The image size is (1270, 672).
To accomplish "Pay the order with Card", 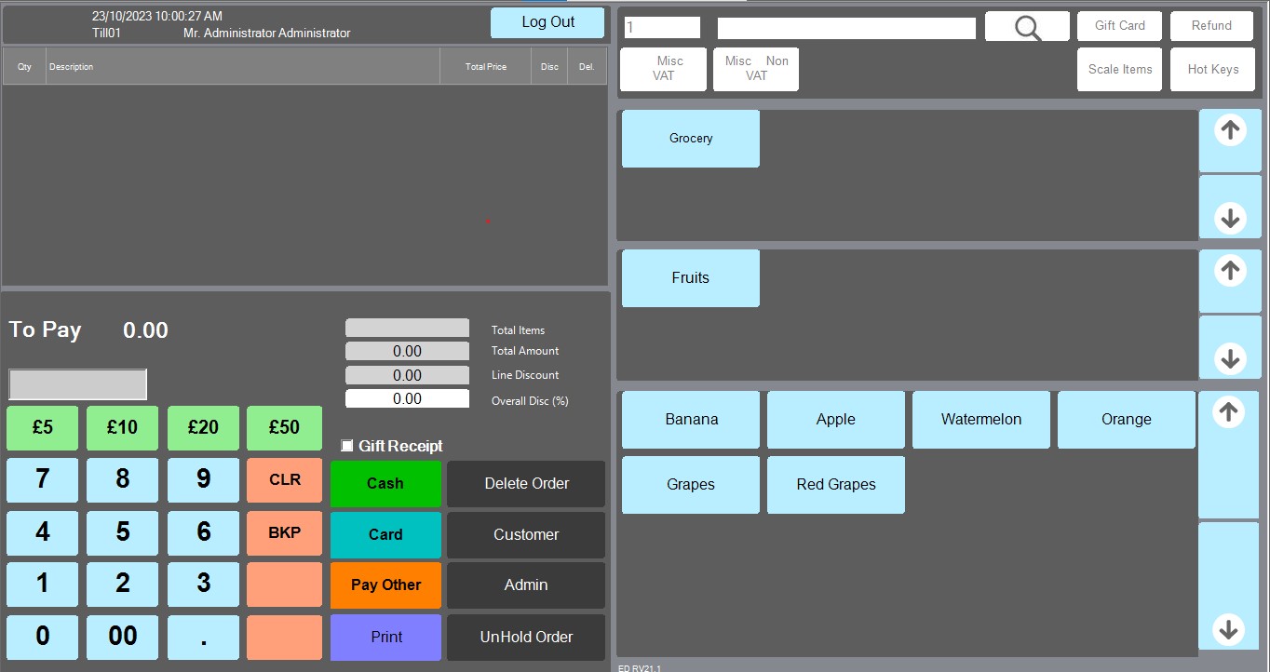I will coord(385,534).
